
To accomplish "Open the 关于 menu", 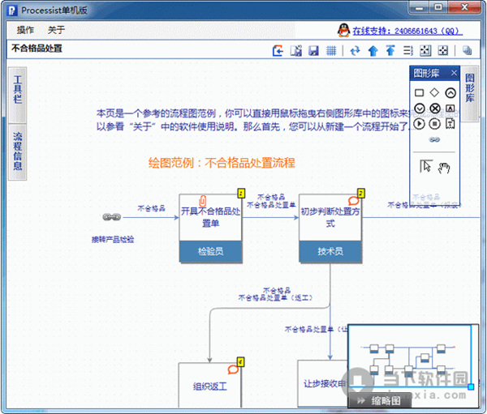I will click(x=56, y=30).
